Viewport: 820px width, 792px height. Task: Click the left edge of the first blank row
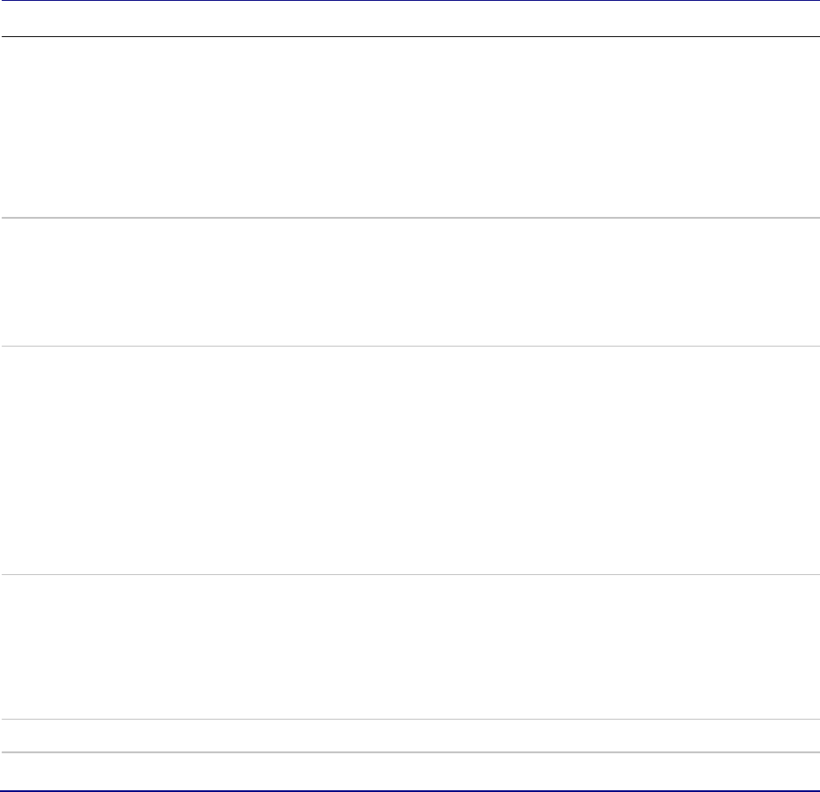(x=4, y=127)
